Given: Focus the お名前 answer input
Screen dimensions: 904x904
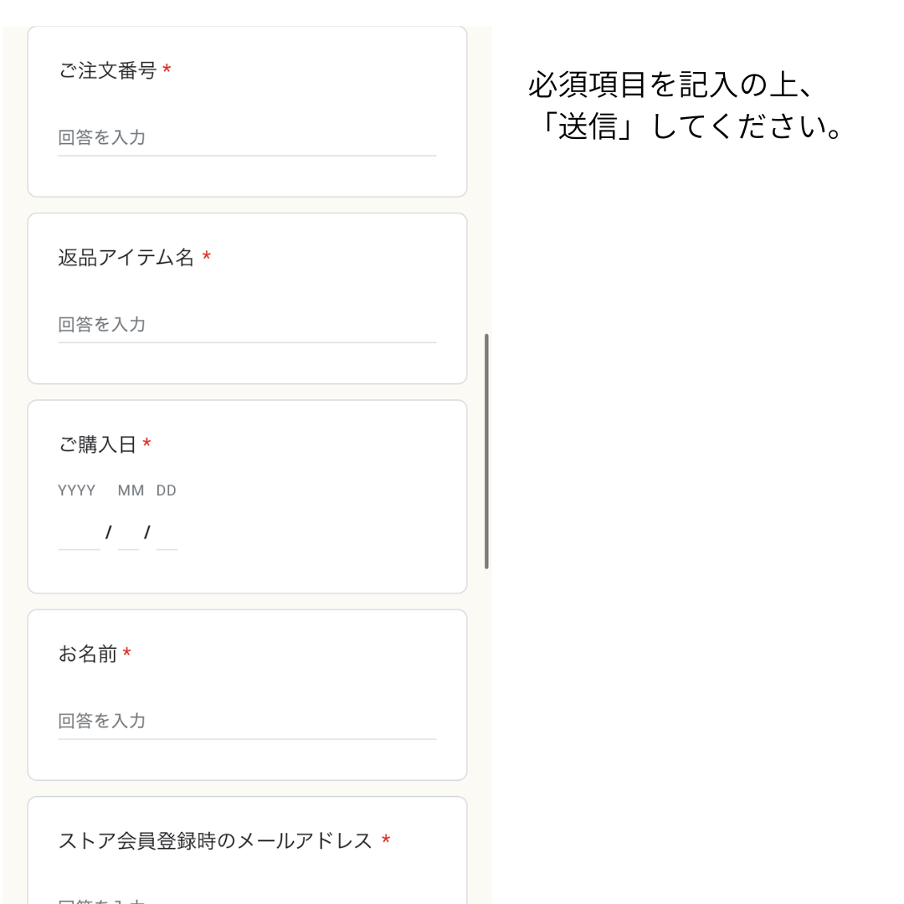Looking at the screenshot, I should pos(246,722).
